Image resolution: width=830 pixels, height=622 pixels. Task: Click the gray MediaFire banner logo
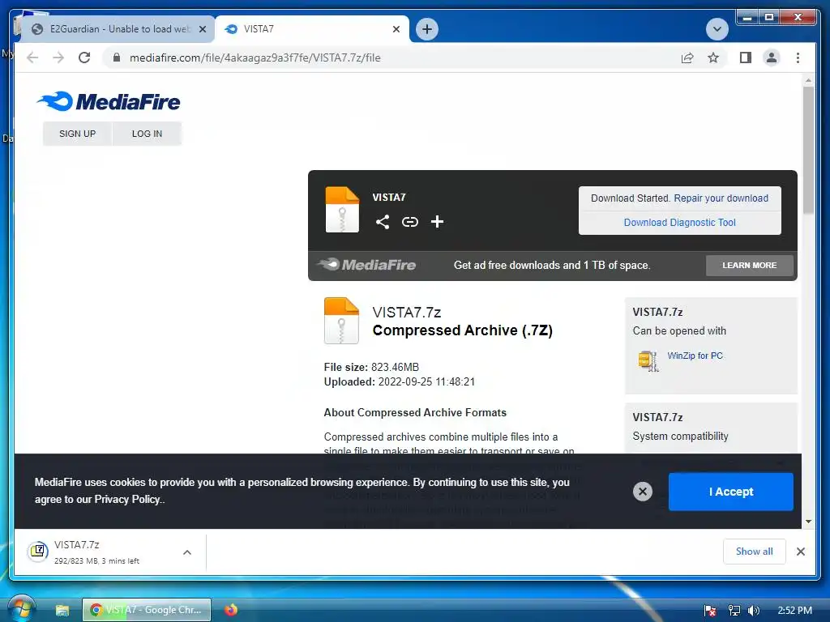point(367,265)
